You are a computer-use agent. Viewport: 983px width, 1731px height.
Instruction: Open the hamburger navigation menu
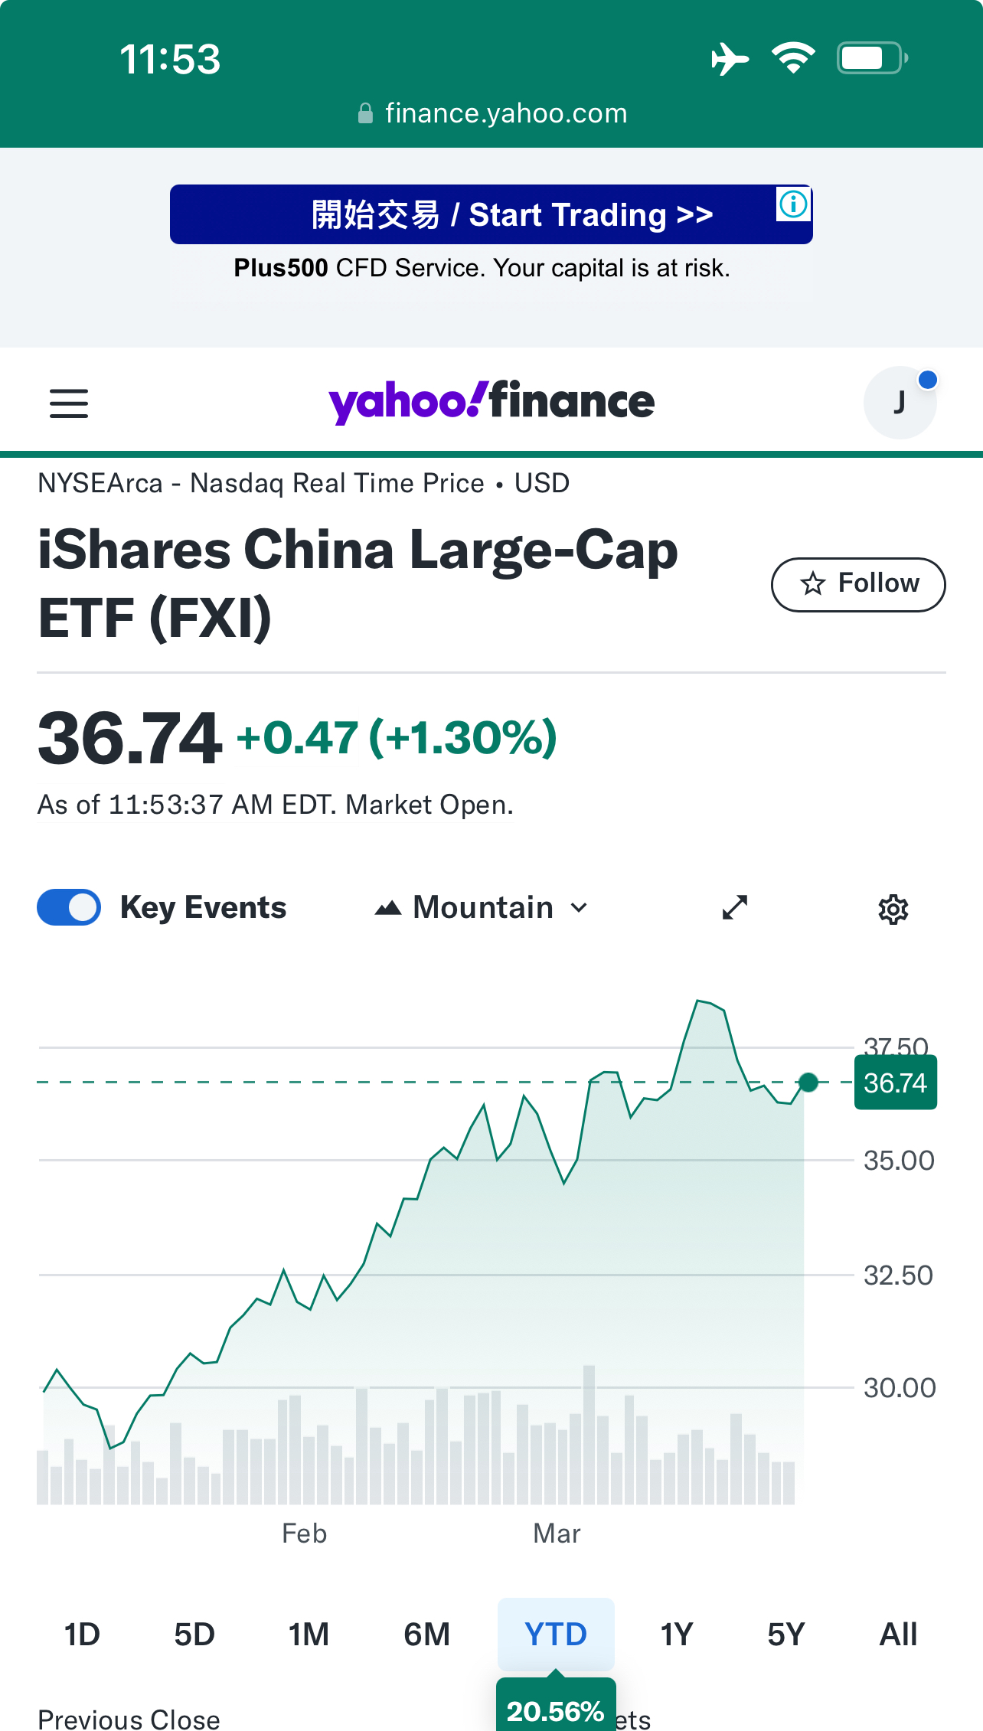pos(69,403)
